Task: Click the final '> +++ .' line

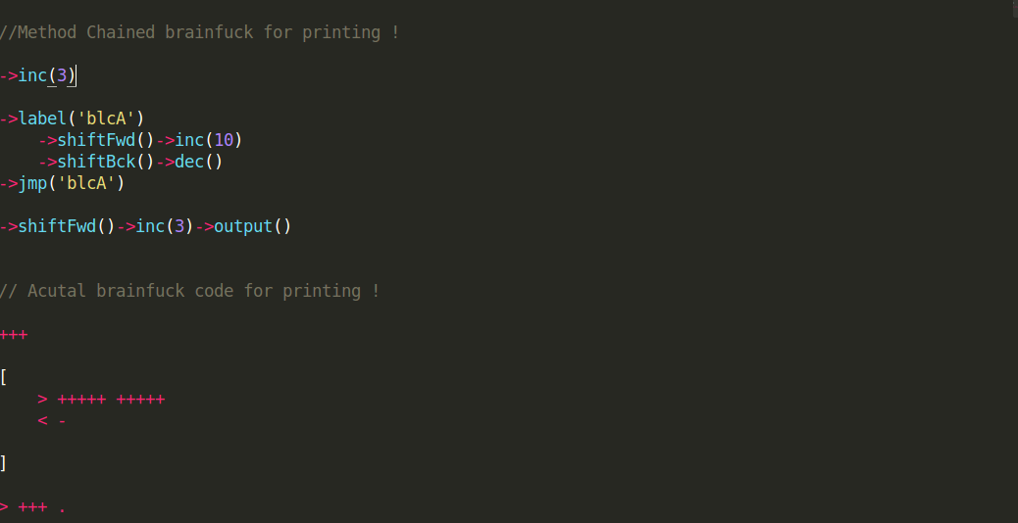Action: point(32,507)
